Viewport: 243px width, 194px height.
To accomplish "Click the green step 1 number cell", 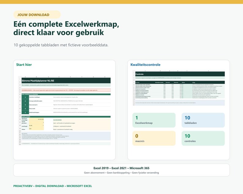I will (x=25, y=97).
